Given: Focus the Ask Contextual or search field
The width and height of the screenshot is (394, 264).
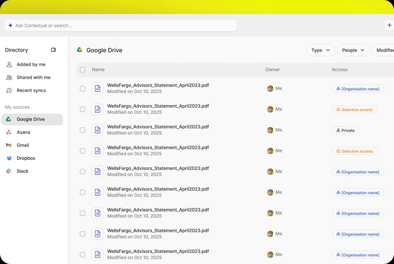Looking at the screenshot, I should click(121, 26).
